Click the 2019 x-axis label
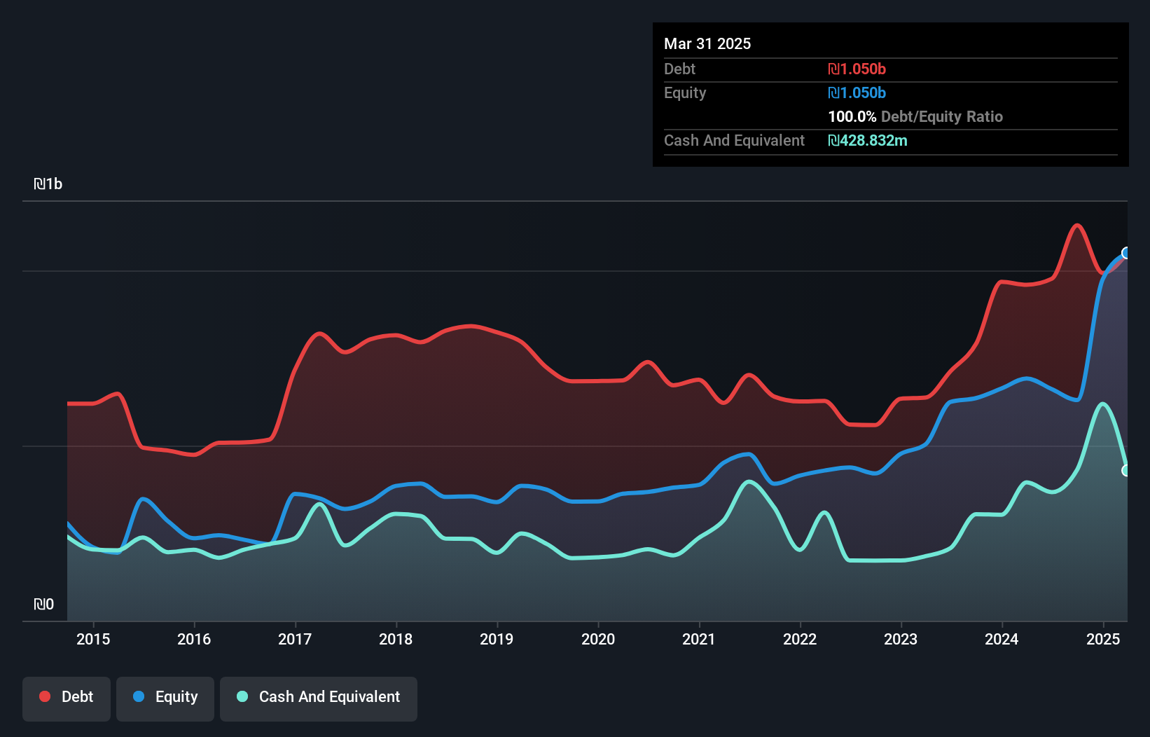The height and width of the screenshot is (737, 1150). (497, 639)
